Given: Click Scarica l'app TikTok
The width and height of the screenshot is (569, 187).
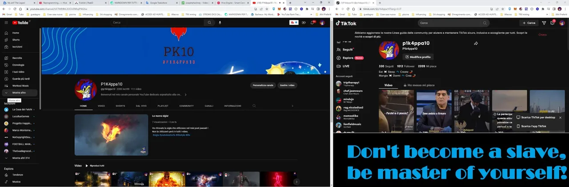Looking at the screenshot, I should (x=531, y=126).
